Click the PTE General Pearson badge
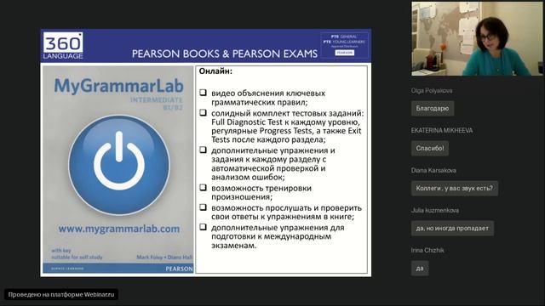Viewport: 545px width, 306px height. coord(344,45)
